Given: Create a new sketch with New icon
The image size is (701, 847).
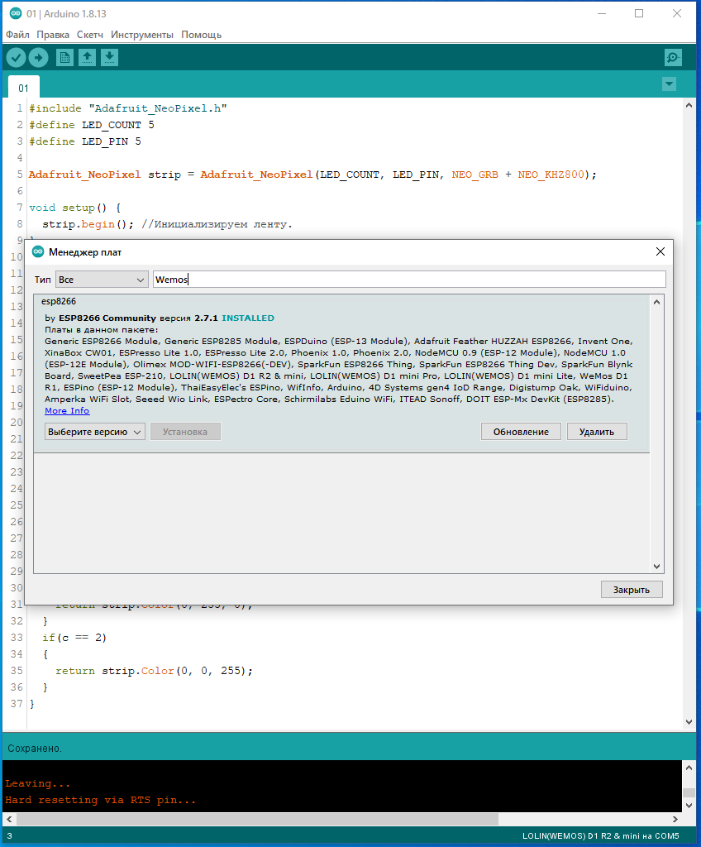Looking at the screenshot, I should (x=64, y=57).
